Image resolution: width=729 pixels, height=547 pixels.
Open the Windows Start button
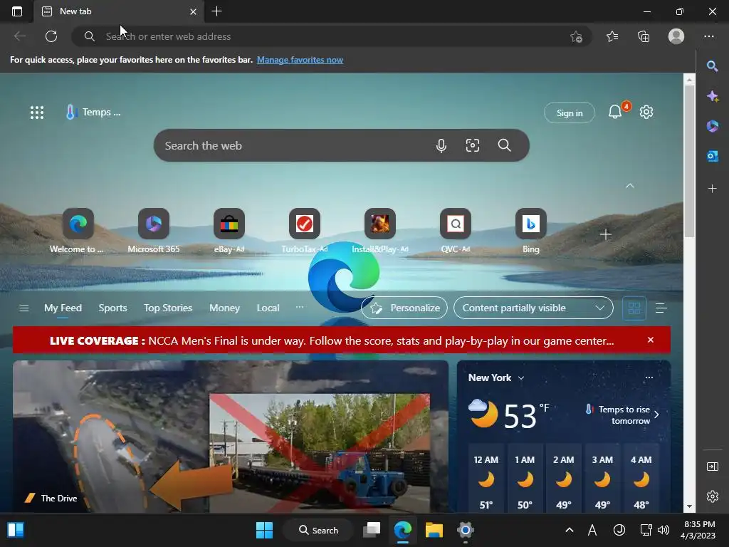(x=265, y=530)
